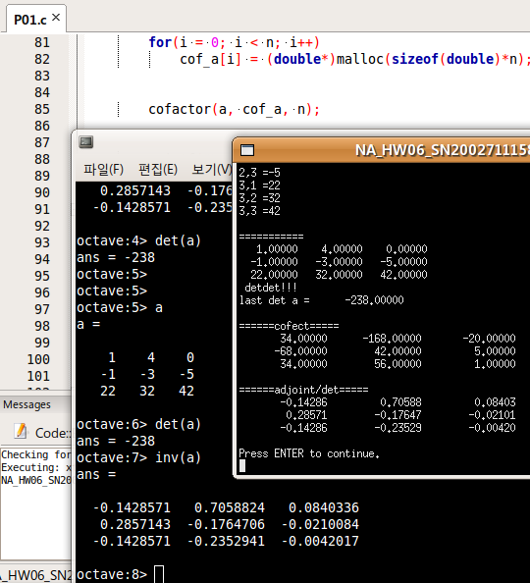
Task: Click the '2,3 =-5' input line
Action: (x=259, y=173)
